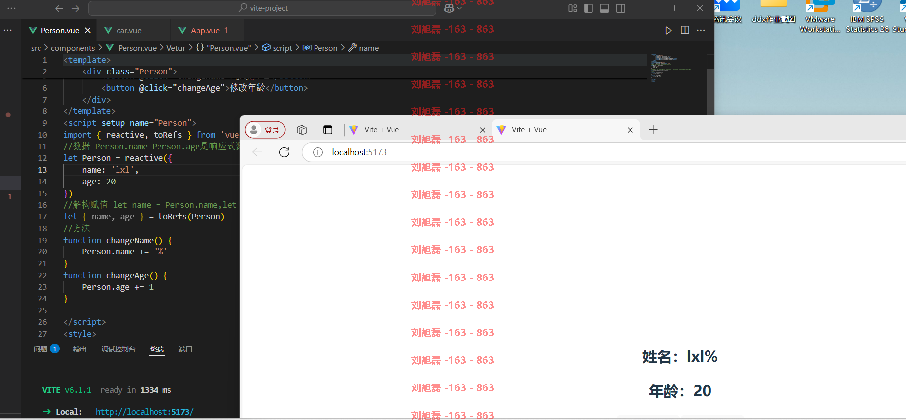Open the 调试控制台 panel tab
The width and height of the screenshot is (906, 420).
point(118,349)
